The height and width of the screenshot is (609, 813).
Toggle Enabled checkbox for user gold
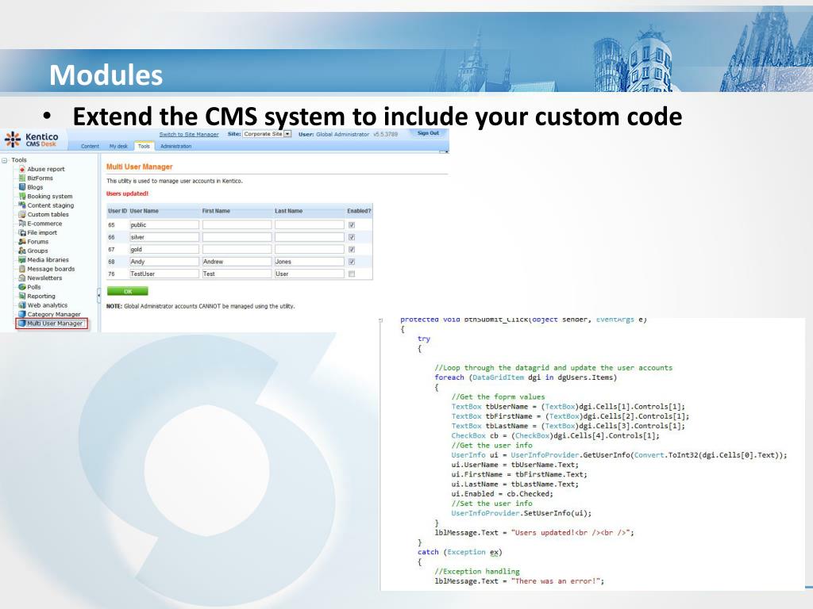352,249
